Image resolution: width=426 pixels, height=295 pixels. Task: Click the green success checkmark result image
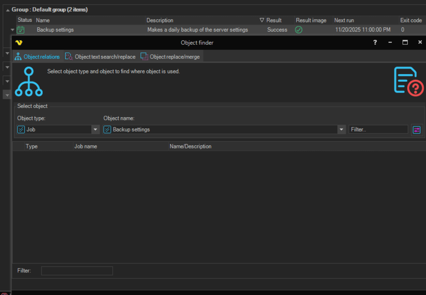pos(299,30)
